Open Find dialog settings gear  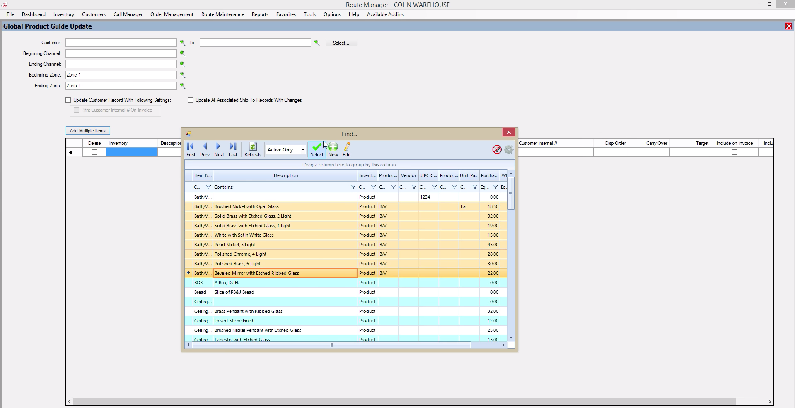509,150
